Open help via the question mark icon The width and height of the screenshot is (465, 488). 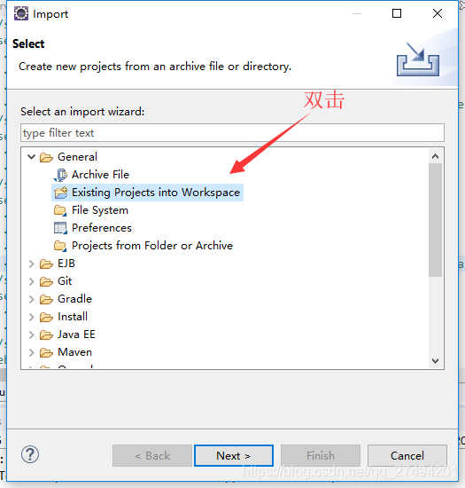click(30, 454)
